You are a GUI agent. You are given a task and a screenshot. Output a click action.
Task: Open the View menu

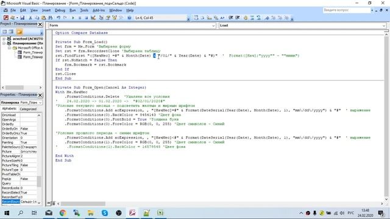(34, 10)
